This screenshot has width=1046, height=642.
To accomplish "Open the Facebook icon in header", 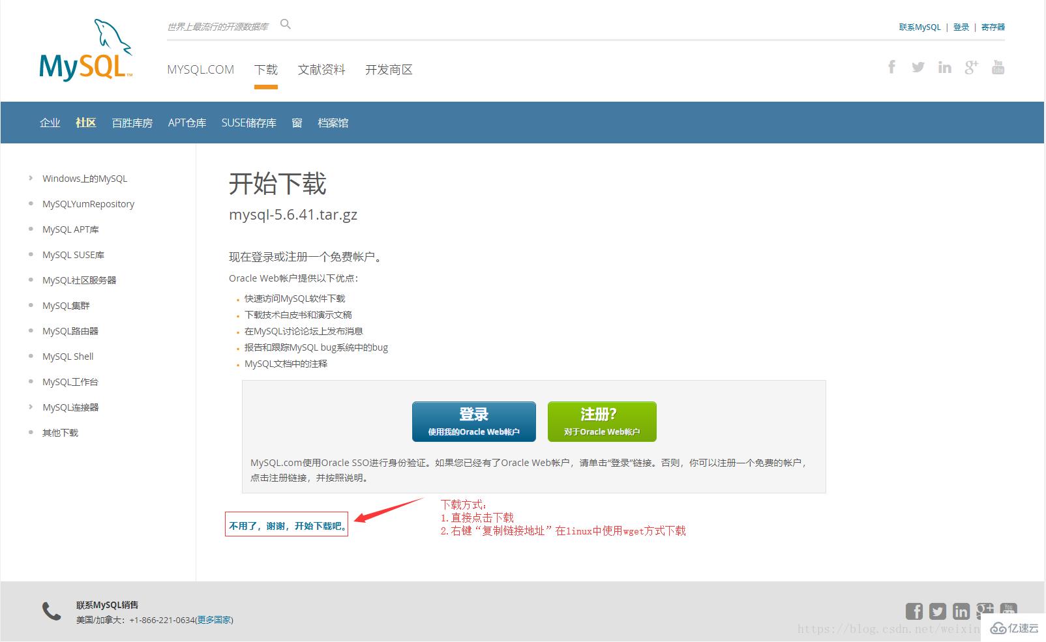I will point(891,66).
